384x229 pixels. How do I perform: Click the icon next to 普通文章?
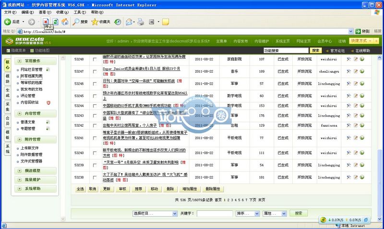pyautogui.click(x=48, y=122)
